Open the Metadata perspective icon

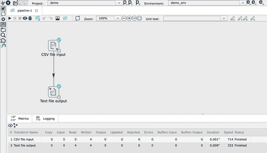click(3, 25)
